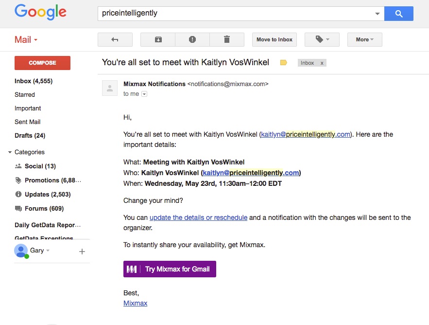Click the back to results arrow
Screen dimensions: 429x325
coord(115,39)
